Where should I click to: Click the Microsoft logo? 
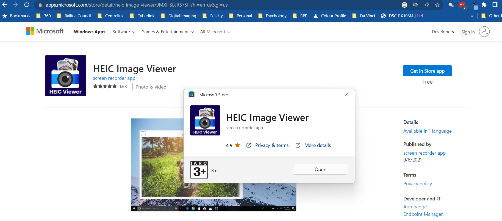tap(45, 31)
